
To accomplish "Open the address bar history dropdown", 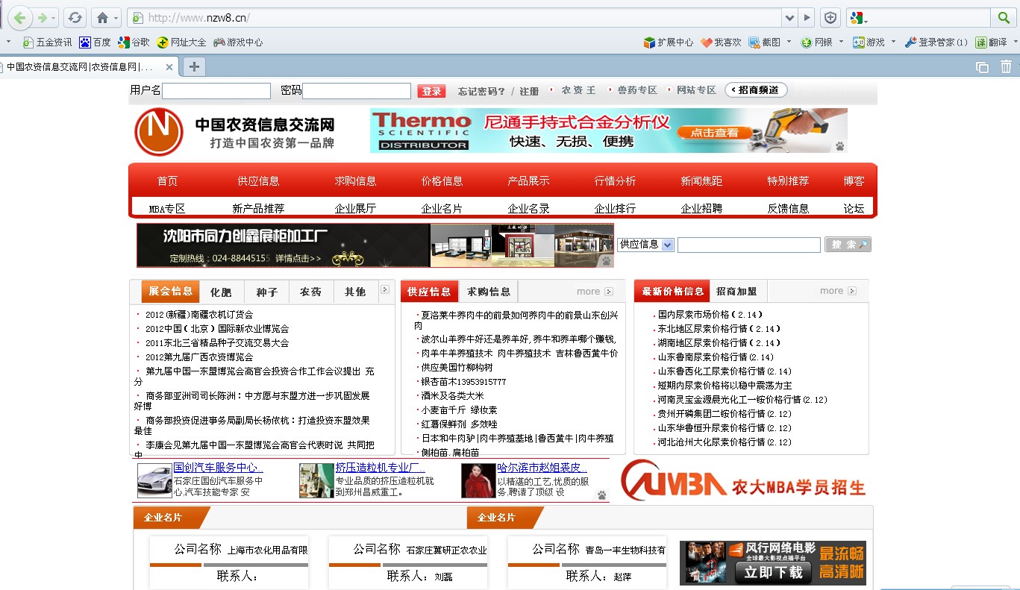I will point(789,17).
